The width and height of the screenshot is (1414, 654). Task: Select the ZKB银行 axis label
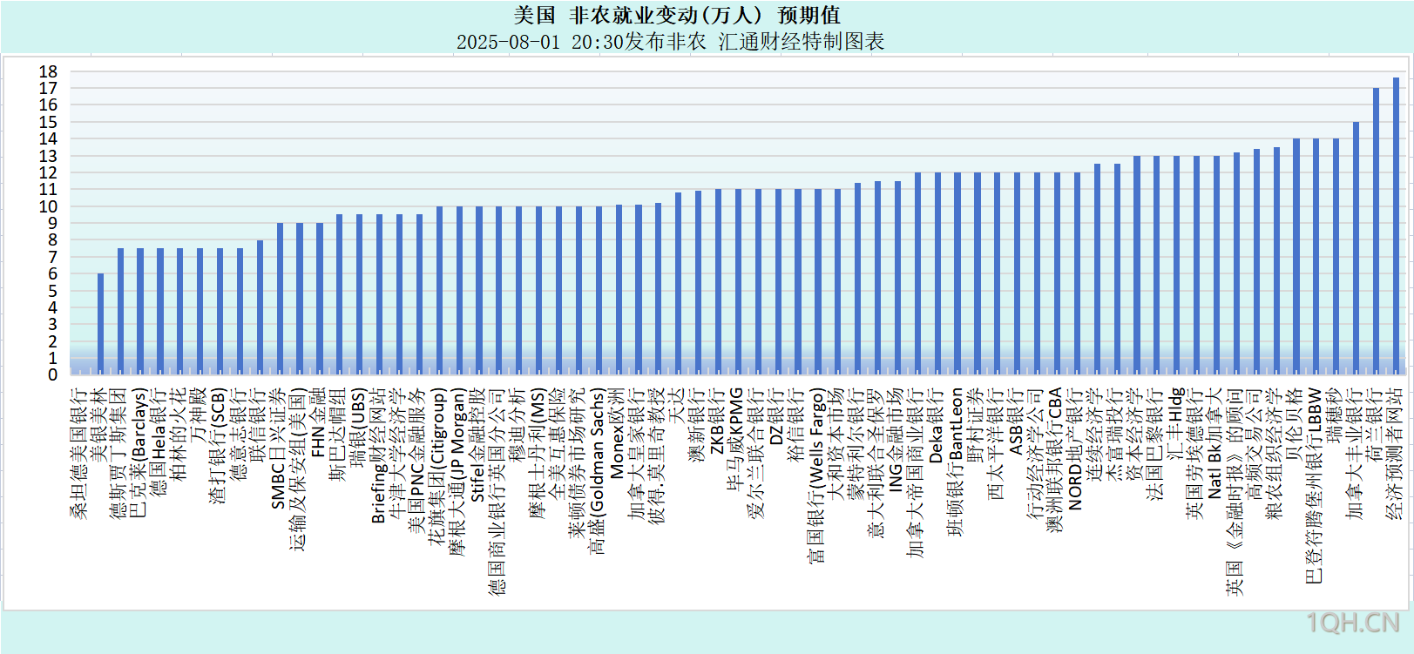(718, 421)
